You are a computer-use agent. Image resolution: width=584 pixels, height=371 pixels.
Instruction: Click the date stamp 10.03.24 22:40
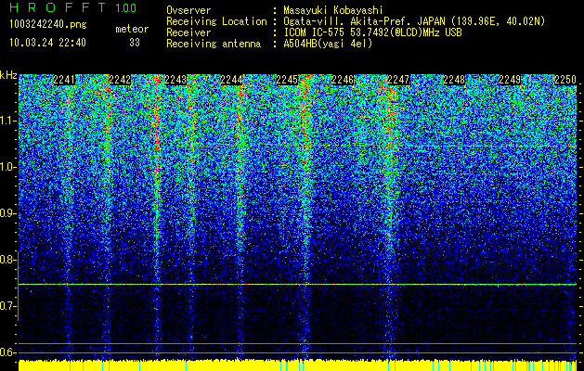47,43
